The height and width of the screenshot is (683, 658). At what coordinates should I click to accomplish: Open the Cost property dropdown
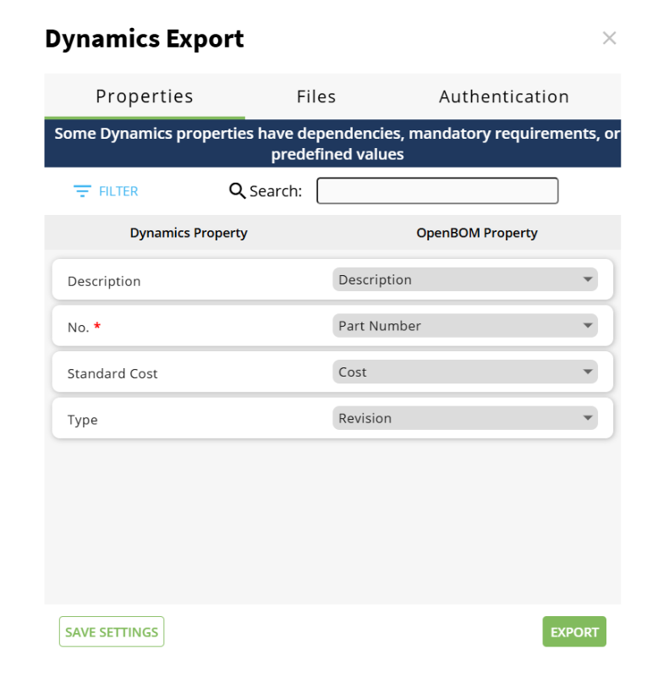tap(464, 372)
